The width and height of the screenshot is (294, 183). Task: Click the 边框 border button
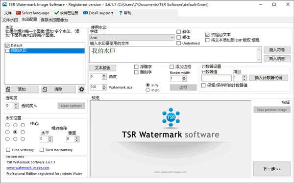click(183, 87)
